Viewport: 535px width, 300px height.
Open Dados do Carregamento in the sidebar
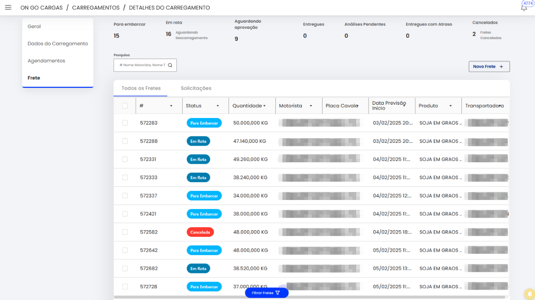tap(58, 44)
